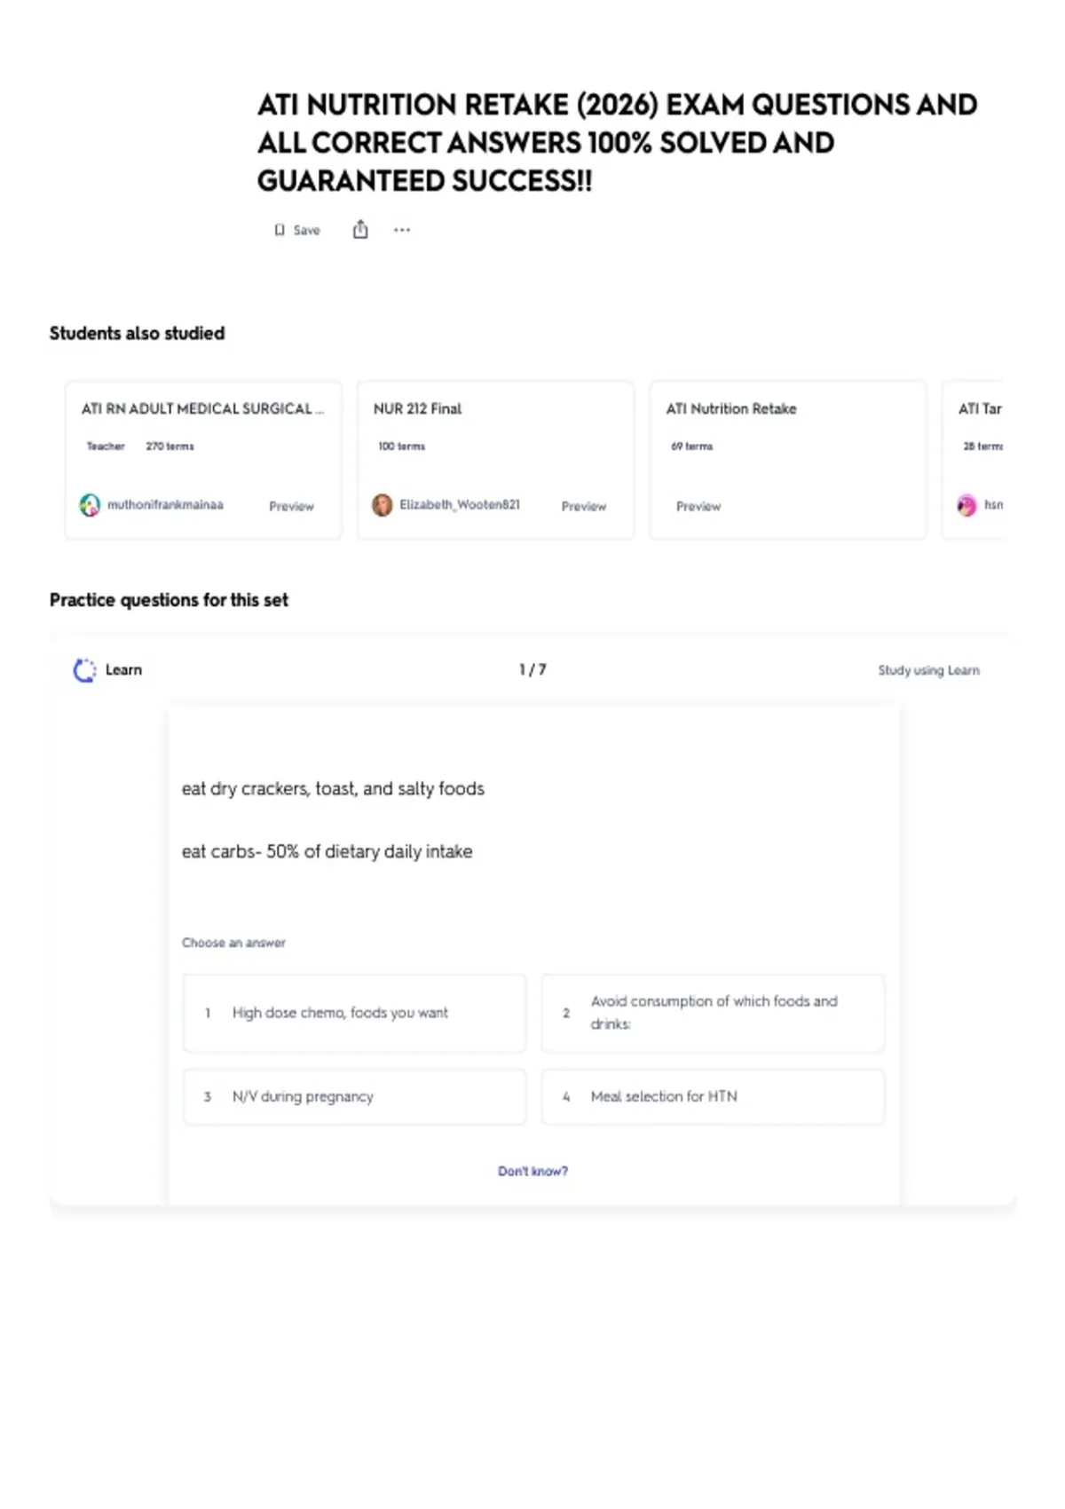The width and height of the screenshot is (1065, 1509).
Task: Select answer 'High dose chemo, foods you want'
Action: coord(354,1014)
